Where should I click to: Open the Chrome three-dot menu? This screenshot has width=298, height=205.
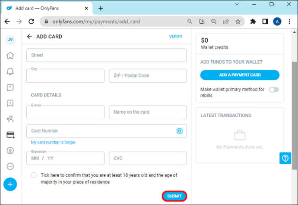(289, 22)
